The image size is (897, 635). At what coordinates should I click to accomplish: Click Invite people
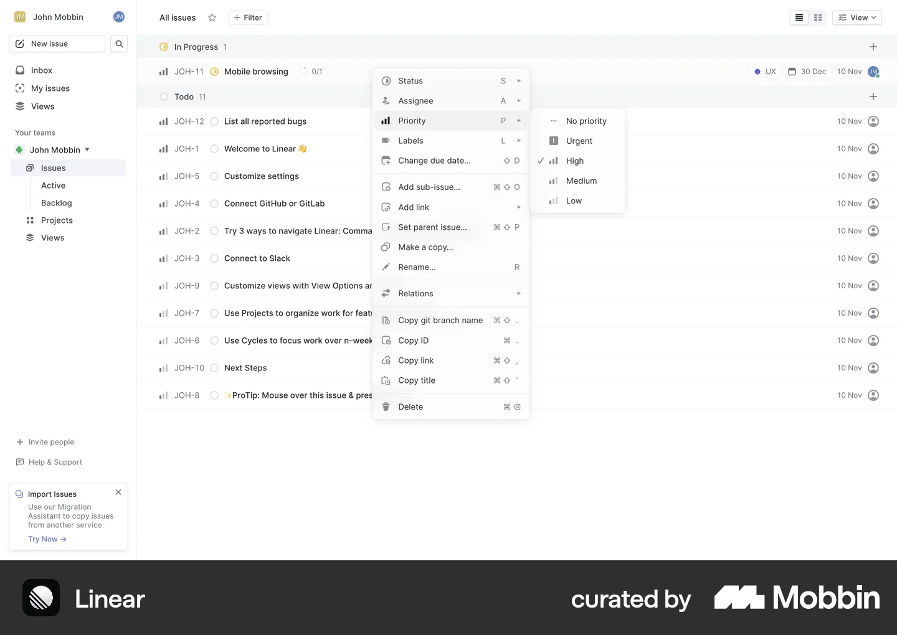(45, 442)
